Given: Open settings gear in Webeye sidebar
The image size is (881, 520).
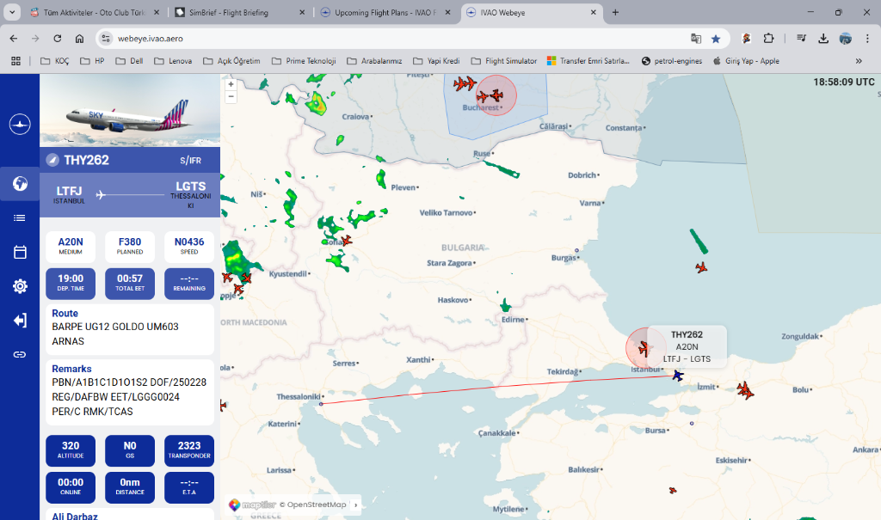Looking at the screenshot, I should click(x=20, y=286).
